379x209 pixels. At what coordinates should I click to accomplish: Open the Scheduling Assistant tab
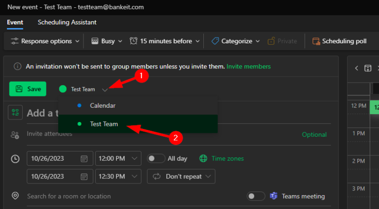click(x=67, y=23)
